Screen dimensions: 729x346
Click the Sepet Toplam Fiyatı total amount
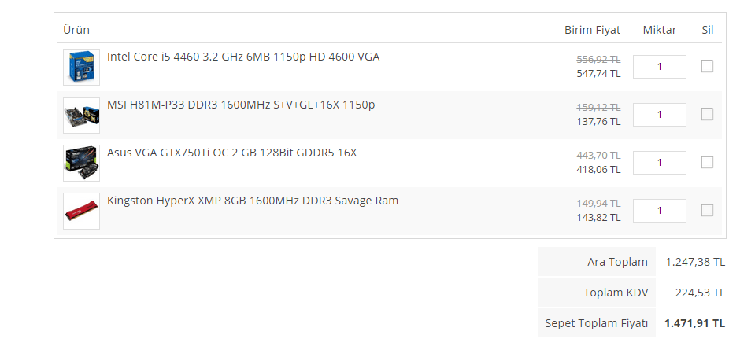(x=694, y=323)
